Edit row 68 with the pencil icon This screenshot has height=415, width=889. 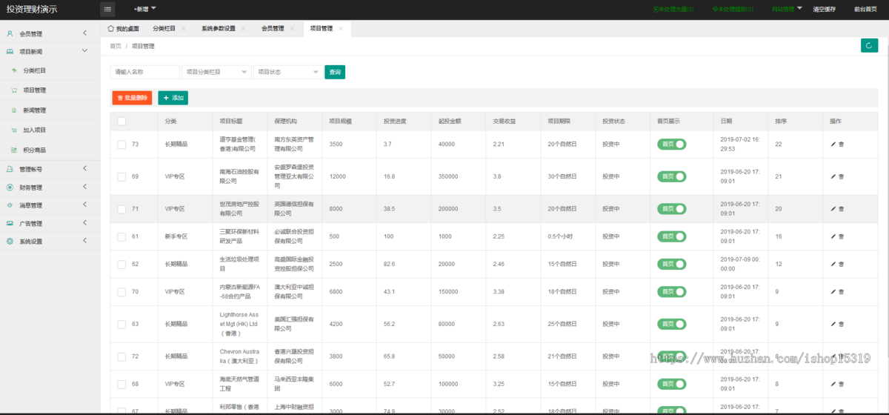coord(833,384)
